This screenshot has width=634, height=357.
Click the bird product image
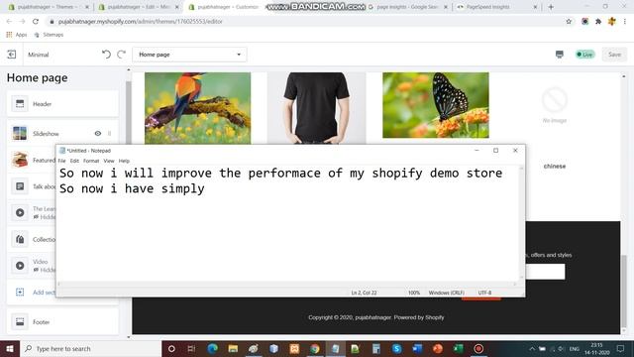point(198,108)
